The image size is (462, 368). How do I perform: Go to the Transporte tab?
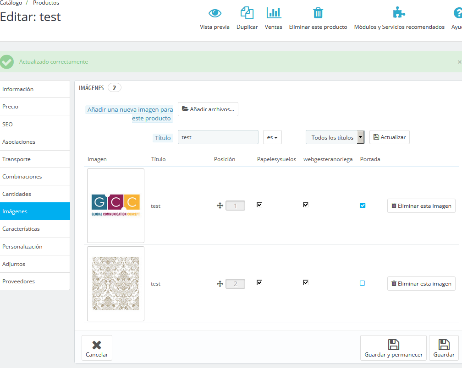35,159
